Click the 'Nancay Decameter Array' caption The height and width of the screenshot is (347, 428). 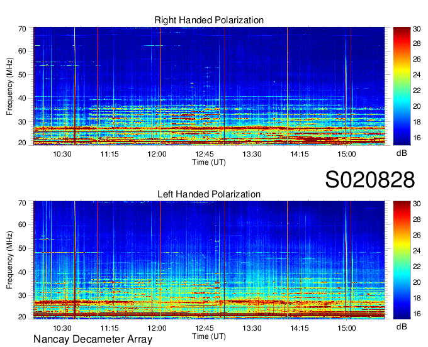[93, 339]
